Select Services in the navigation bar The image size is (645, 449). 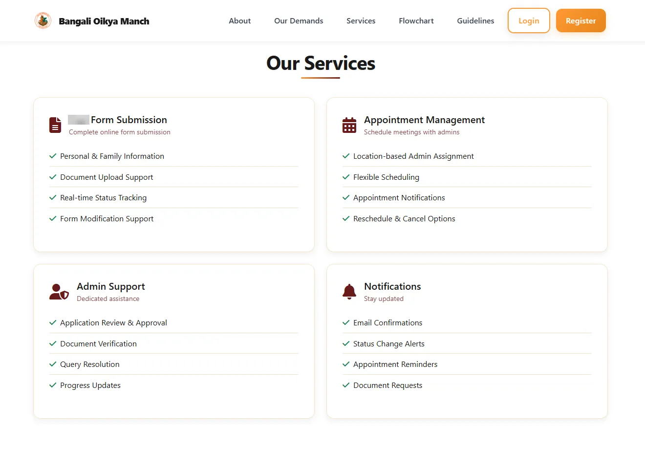click(x=361, y=21)
